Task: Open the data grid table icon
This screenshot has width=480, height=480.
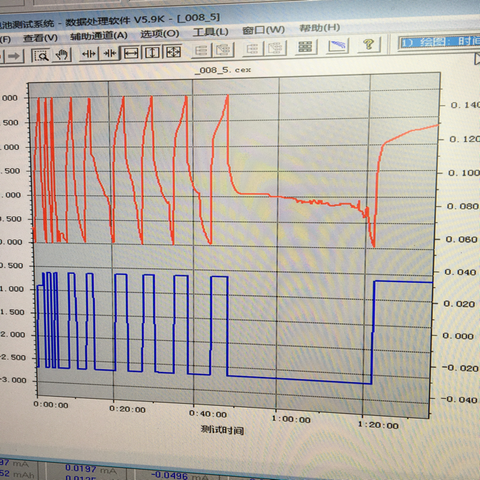Action: (305, 47)
